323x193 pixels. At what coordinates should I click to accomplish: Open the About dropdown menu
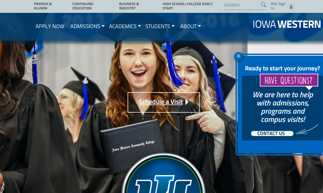coord(191,26)
